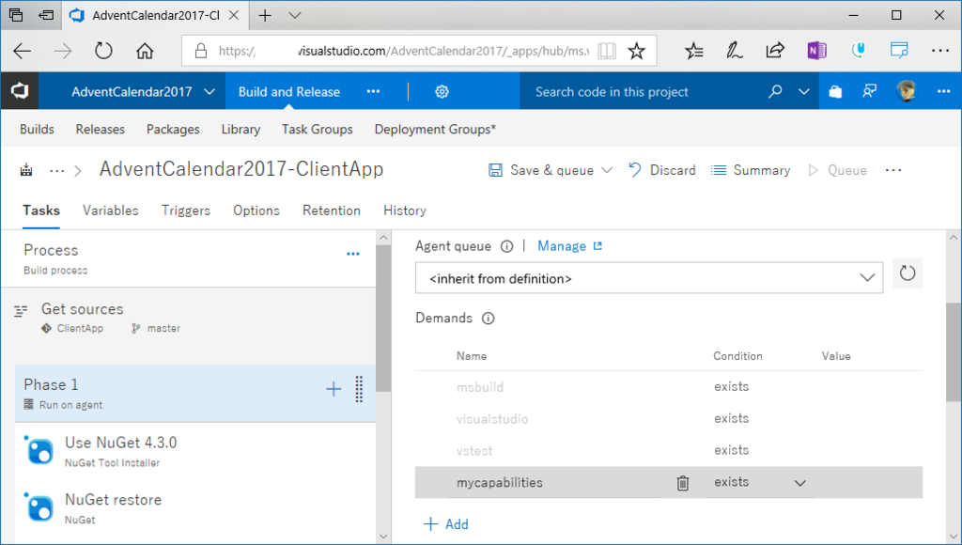Click the browser refresh button
This screenshot has height=545, width=962.
click(x=103, y=51)
